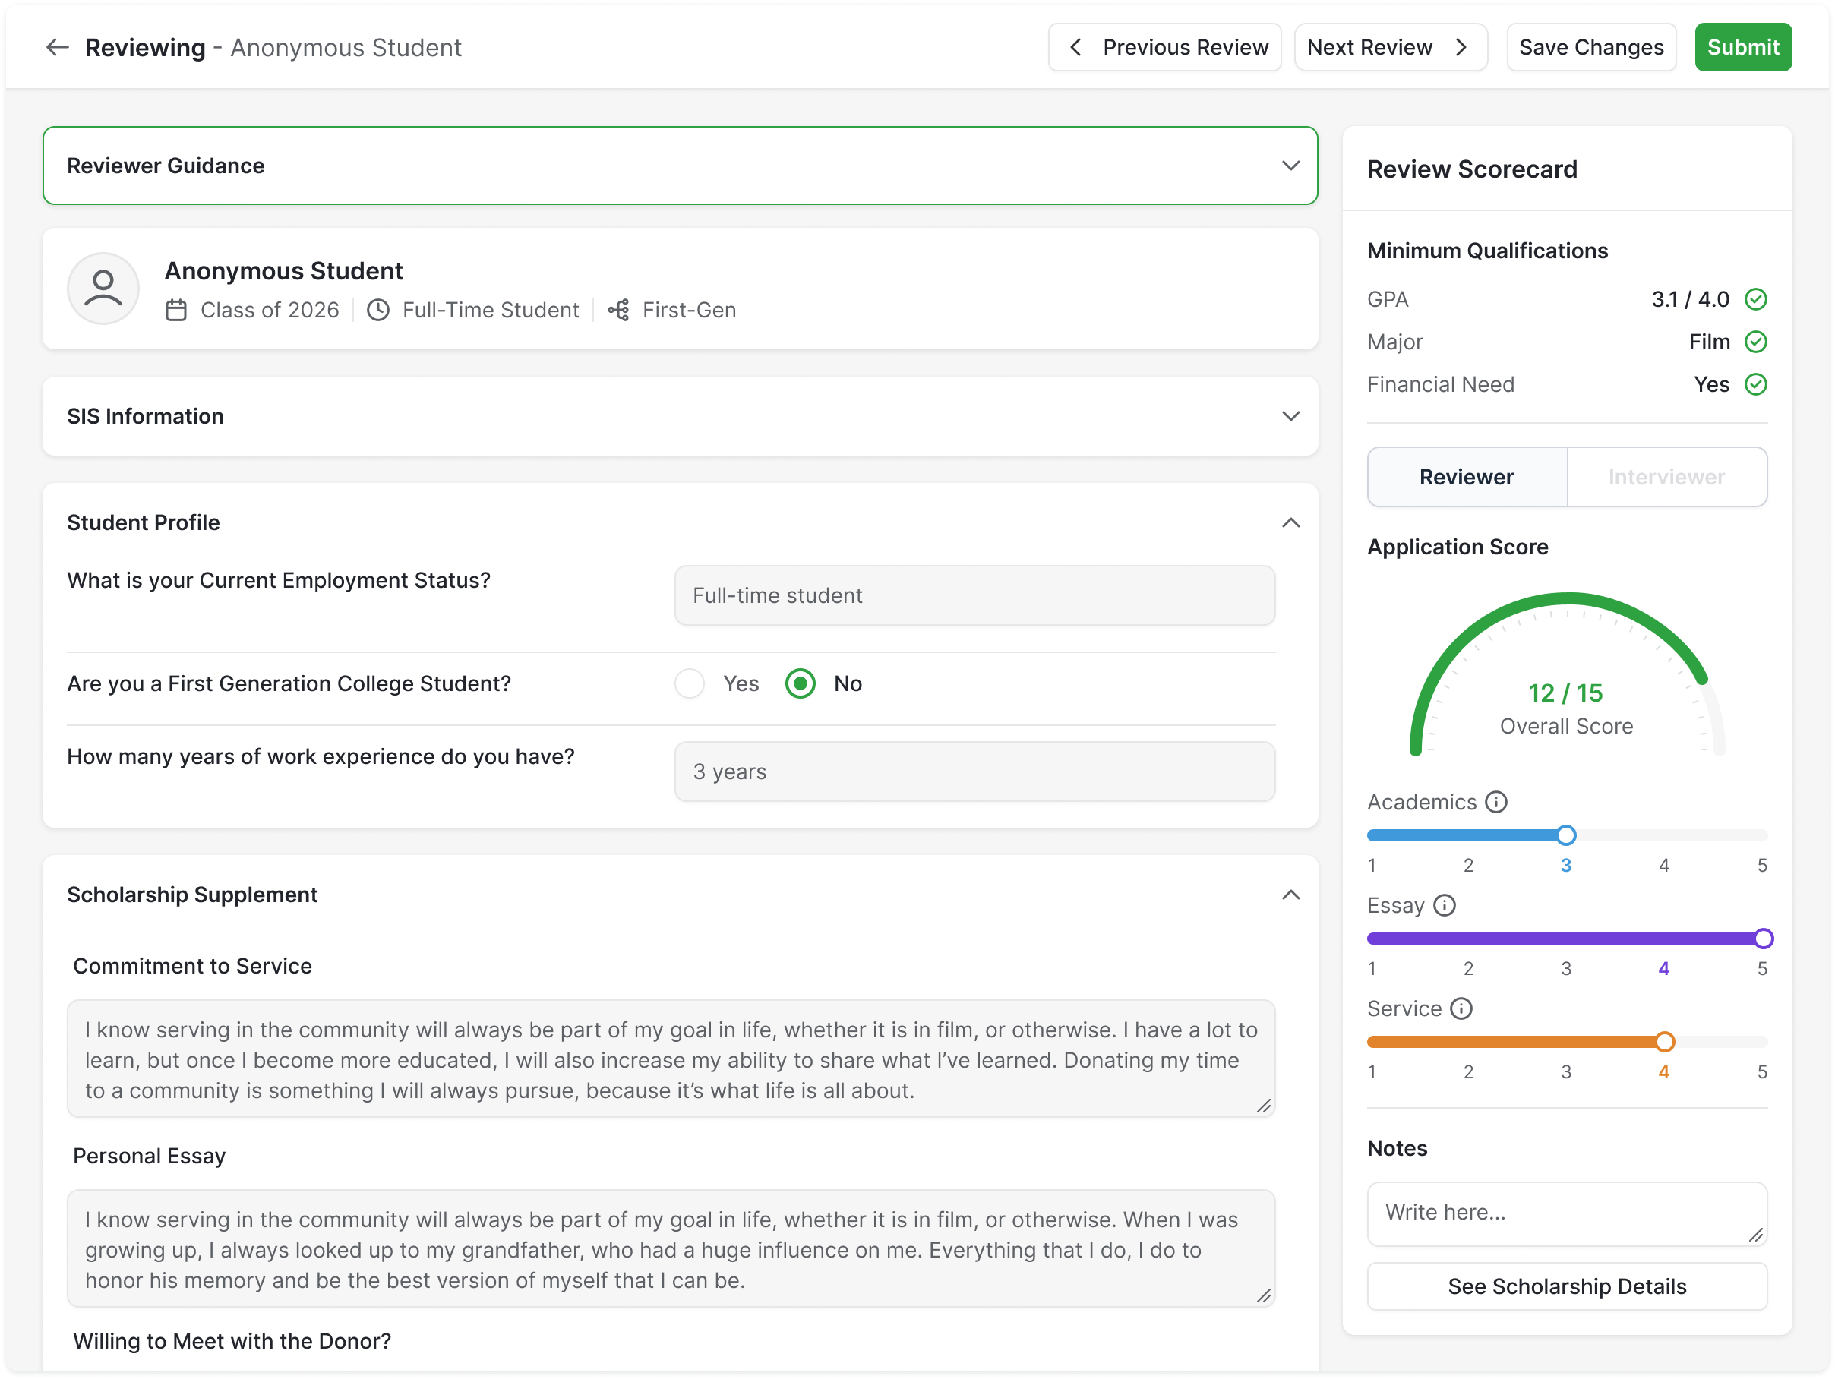Click the green Submit button
This screenshot has height=1379, width=1835.
tap(1742, 47)
